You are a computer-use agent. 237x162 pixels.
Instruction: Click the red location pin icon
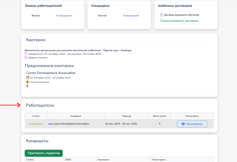pos(27,86)
